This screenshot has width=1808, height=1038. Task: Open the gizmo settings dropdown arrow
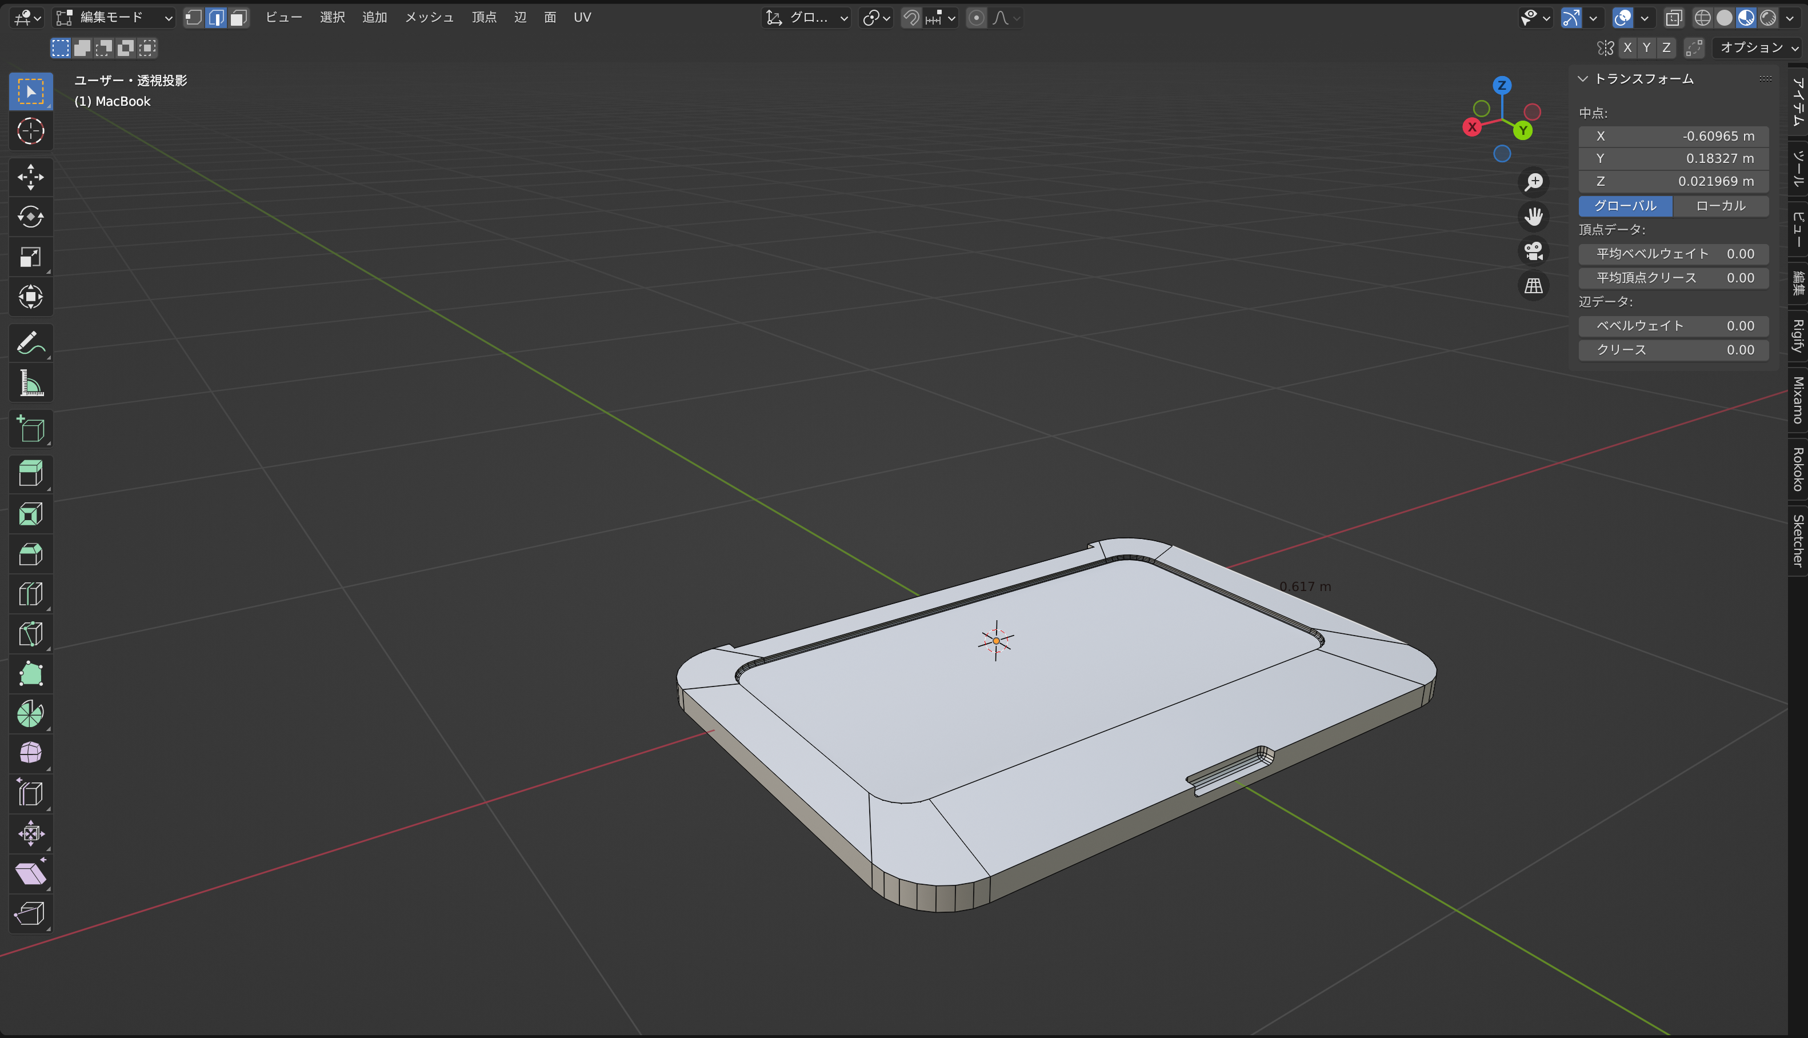pyautogui.click(x=1593, y=18)
